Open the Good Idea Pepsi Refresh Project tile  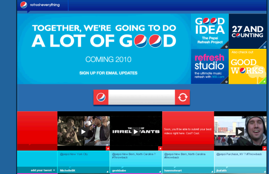click(210, 31)
